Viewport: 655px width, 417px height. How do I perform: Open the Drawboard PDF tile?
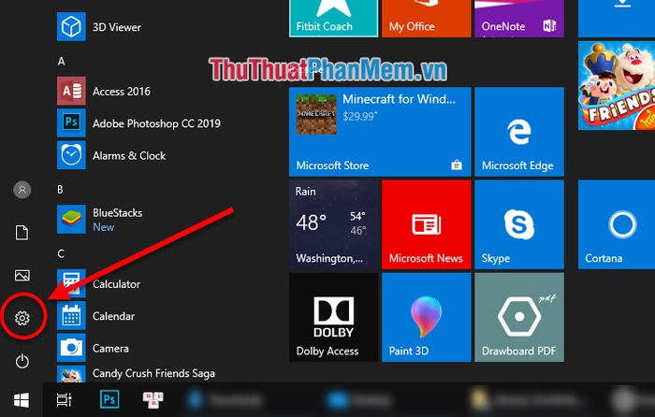click(x=519, y=317)
